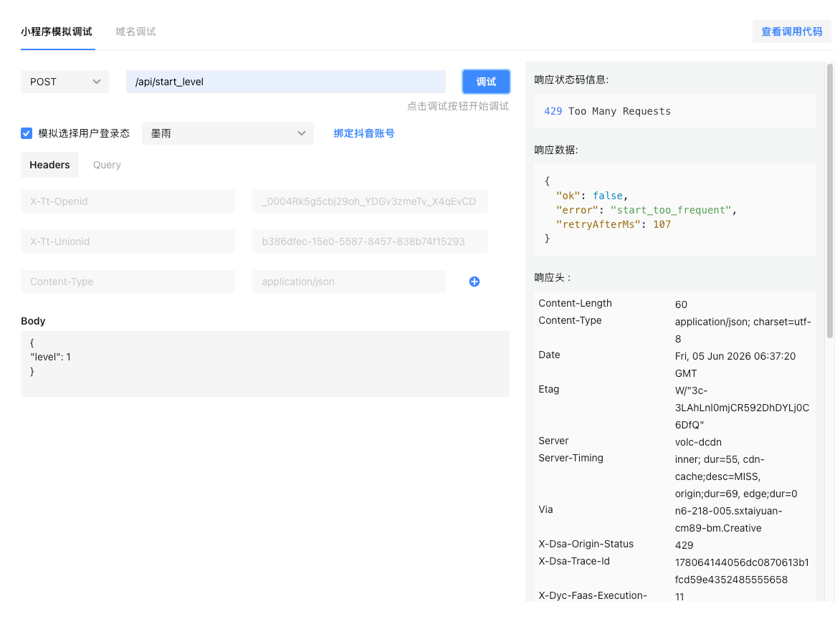Click the application/json header value field
Viewport: 835px width, 619px height.
(349, 282)
